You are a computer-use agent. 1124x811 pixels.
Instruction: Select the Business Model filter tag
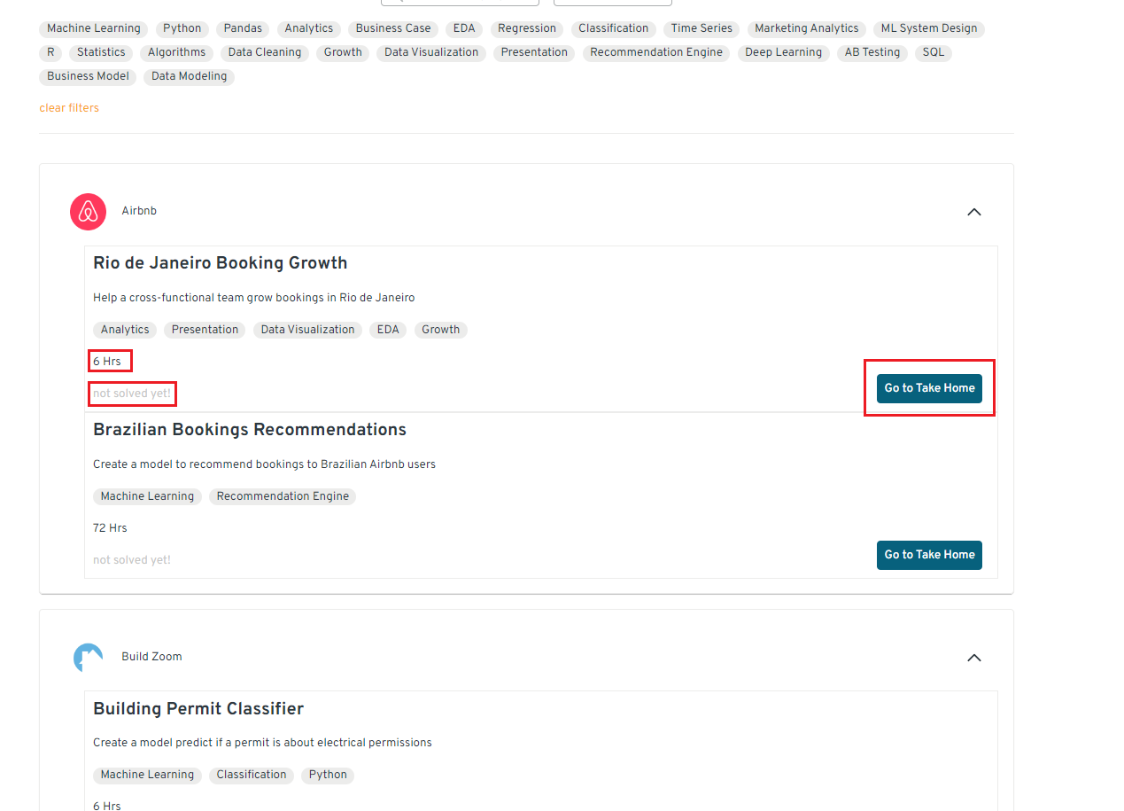coord(88,76)
